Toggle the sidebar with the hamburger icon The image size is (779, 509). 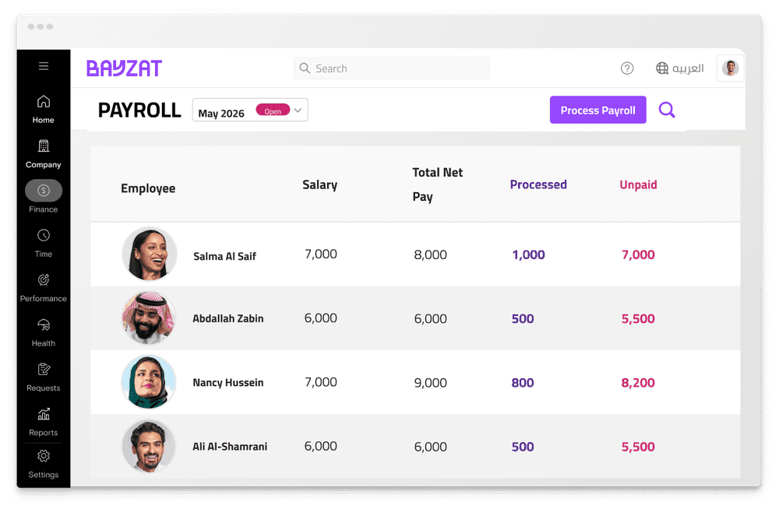43,65
